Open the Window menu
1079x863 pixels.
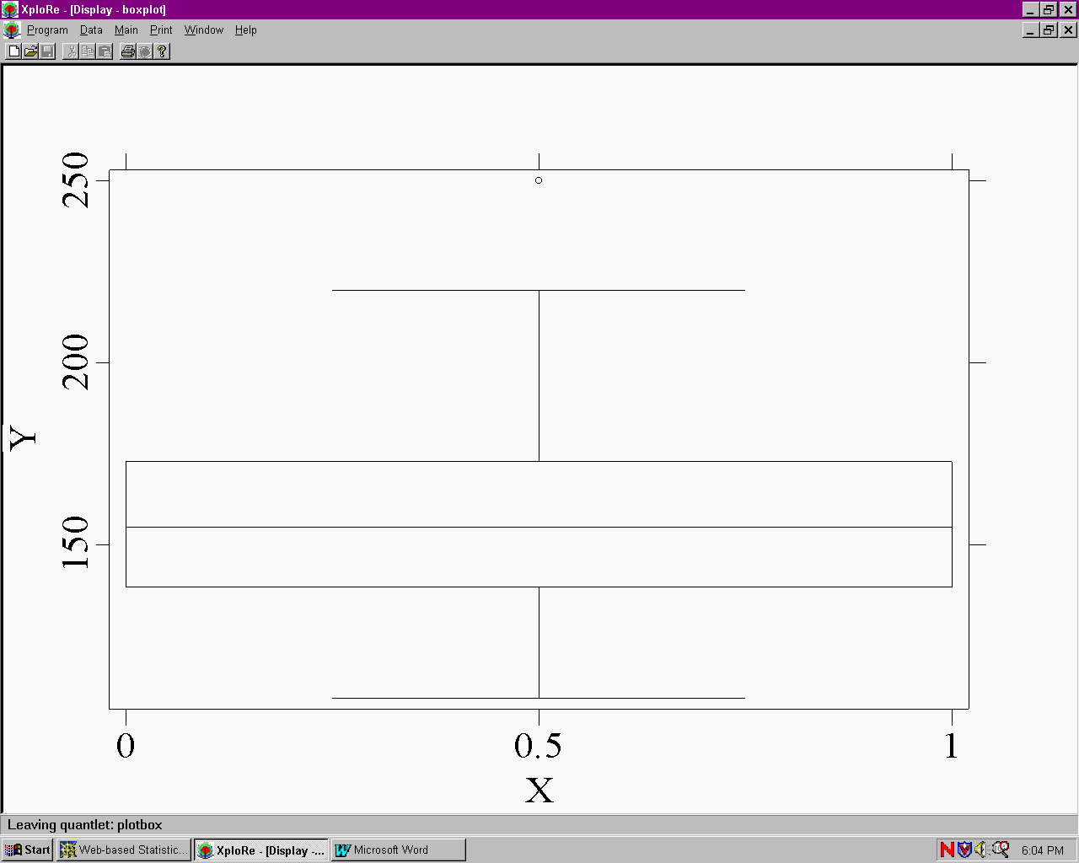point(204,29)
